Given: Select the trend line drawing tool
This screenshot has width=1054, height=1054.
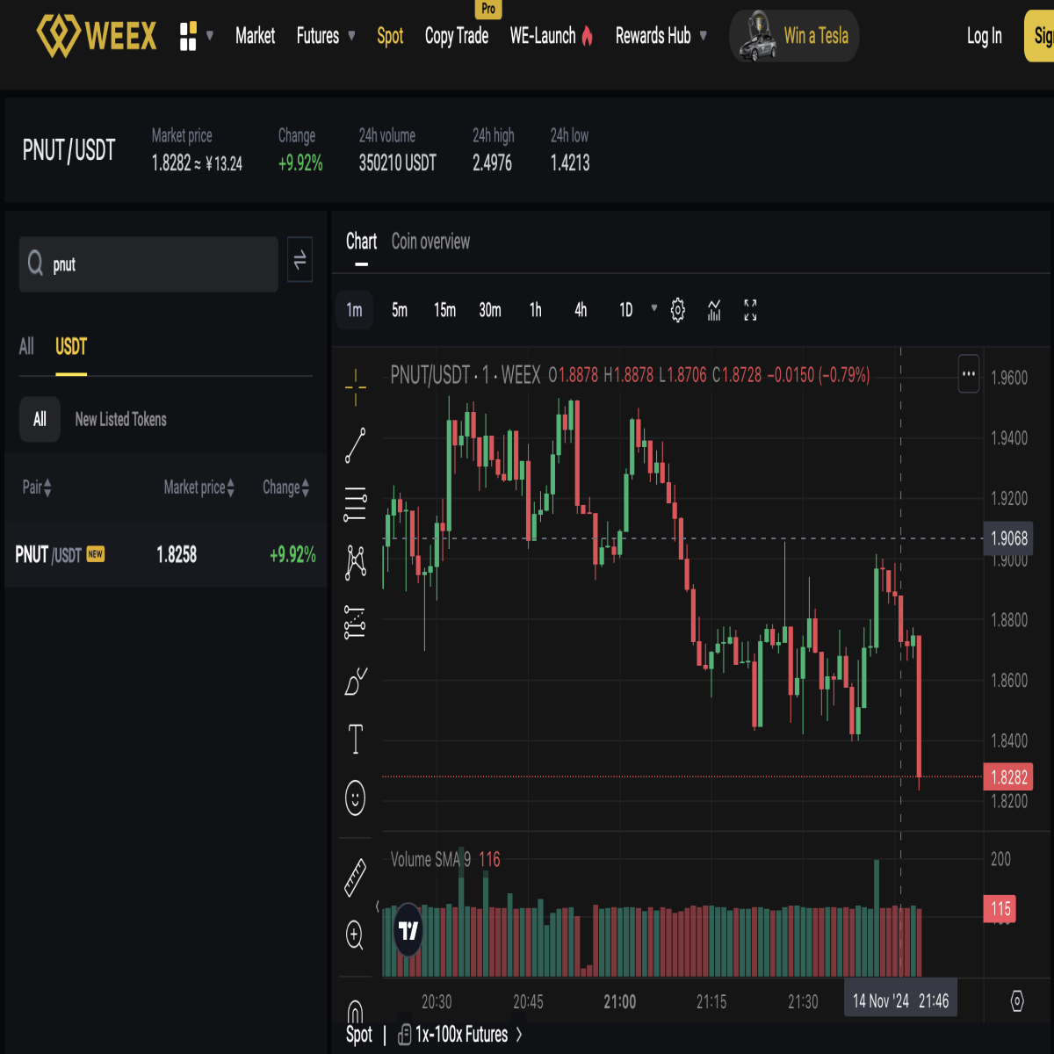Looking at the screenshot, I should tap(355, 445).
